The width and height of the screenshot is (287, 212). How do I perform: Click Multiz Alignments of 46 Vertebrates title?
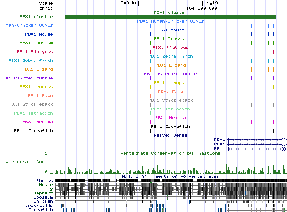pos(170,176)
